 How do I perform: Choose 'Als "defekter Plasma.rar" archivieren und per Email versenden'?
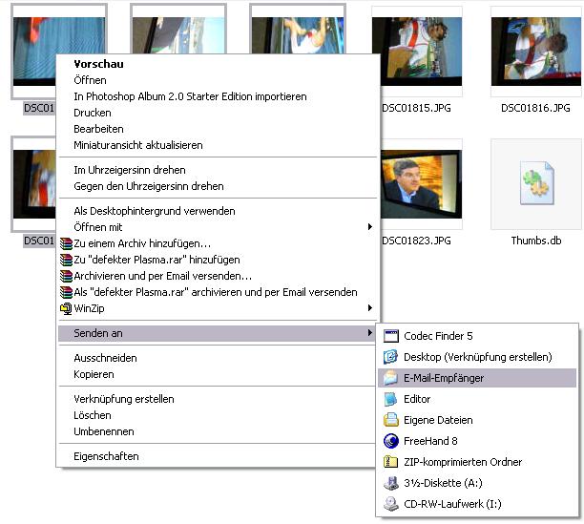click(x=218, y=292)
